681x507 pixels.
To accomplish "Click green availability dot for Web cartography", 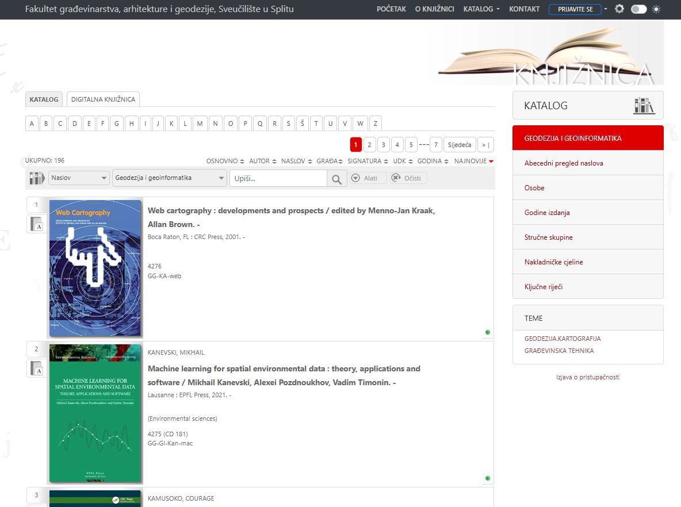I will 488,332.
